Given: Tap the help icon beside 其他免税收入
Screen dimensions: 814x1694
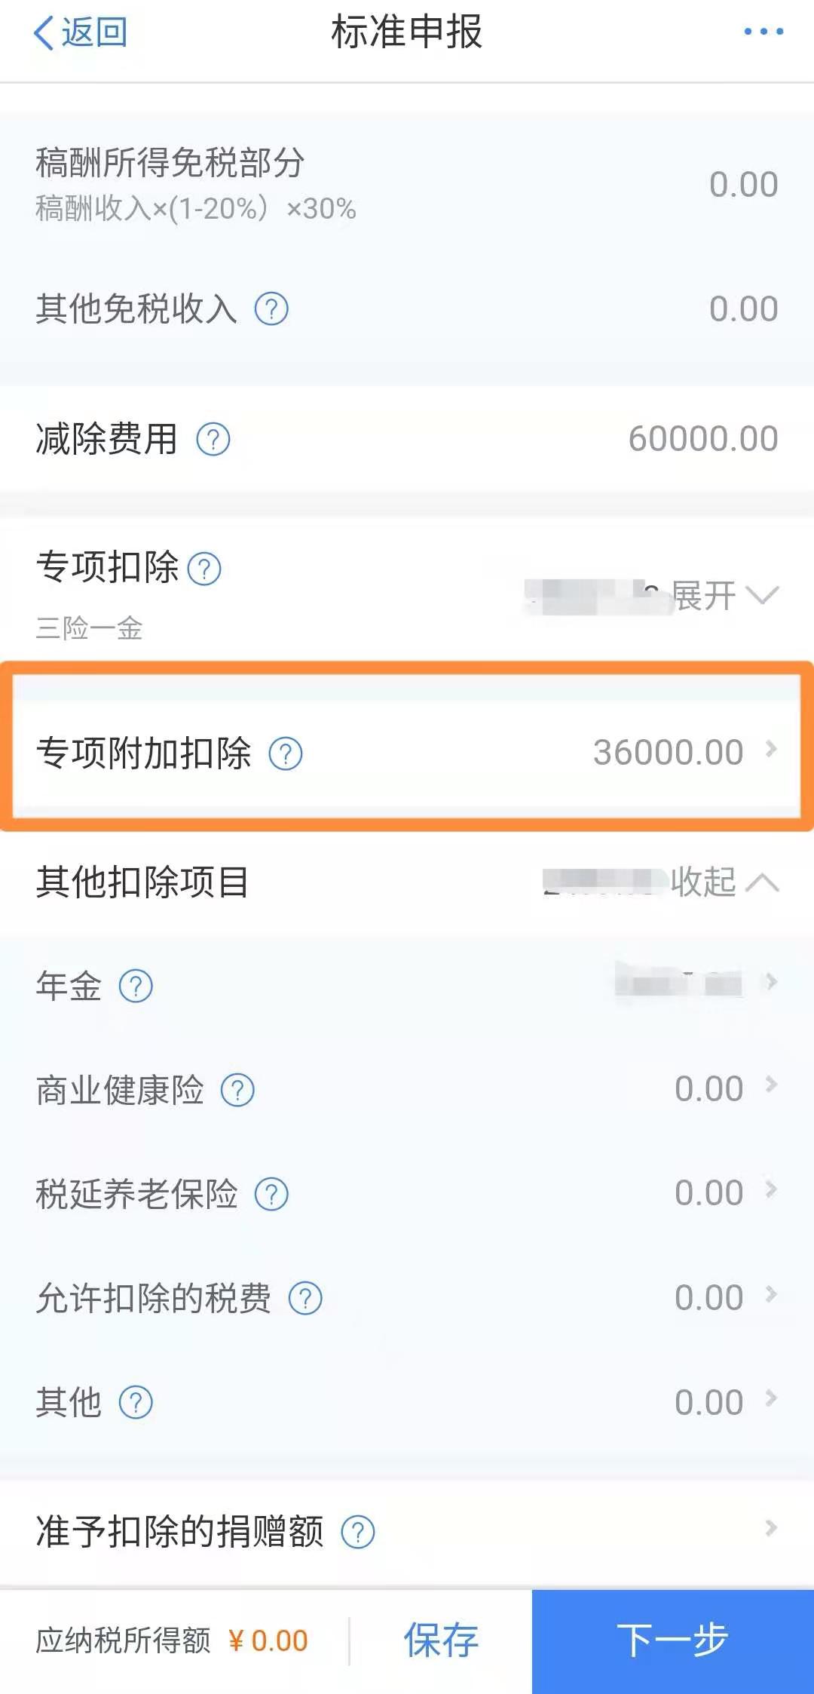Looking at the screenshot, I should [271, 309].
